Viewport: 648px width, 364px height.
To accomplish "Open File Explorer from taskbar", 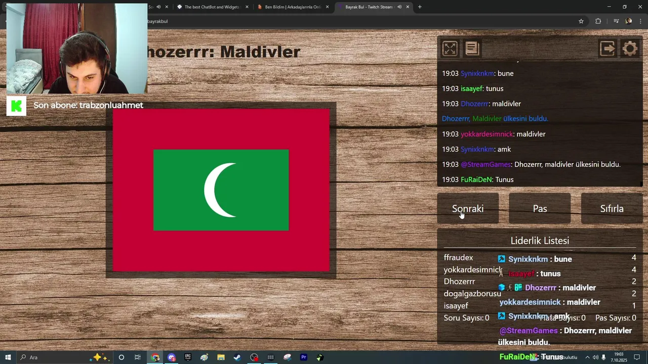I will click(x=221, y=357).
